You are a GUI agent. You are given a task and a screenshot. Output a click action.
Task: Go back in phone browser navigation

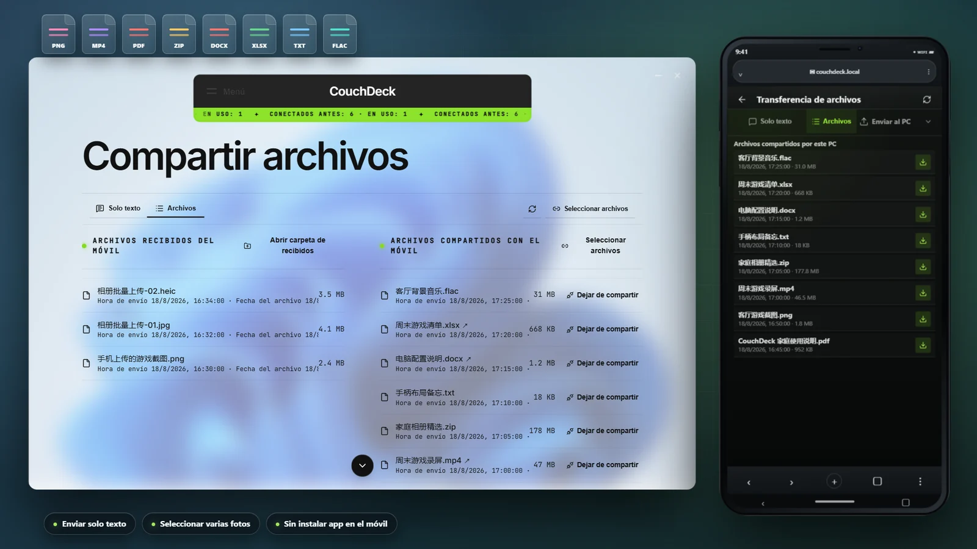click(749, 483)
